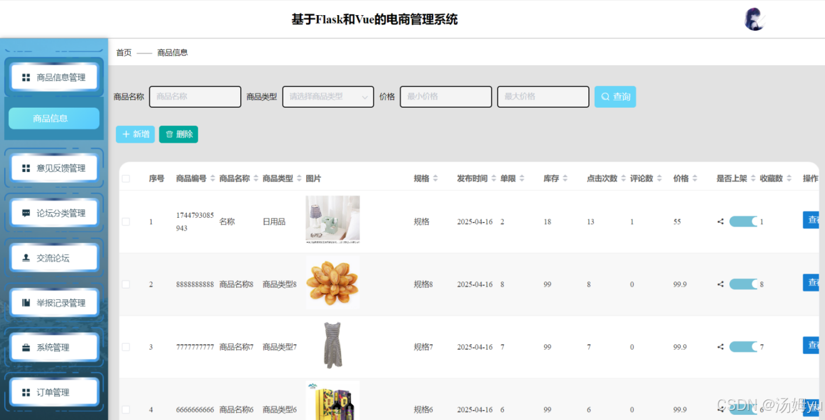Viewport: 825px width, 420px height.
Task: Sort by 收藏数 column arrows
Action: click(789, 178)
